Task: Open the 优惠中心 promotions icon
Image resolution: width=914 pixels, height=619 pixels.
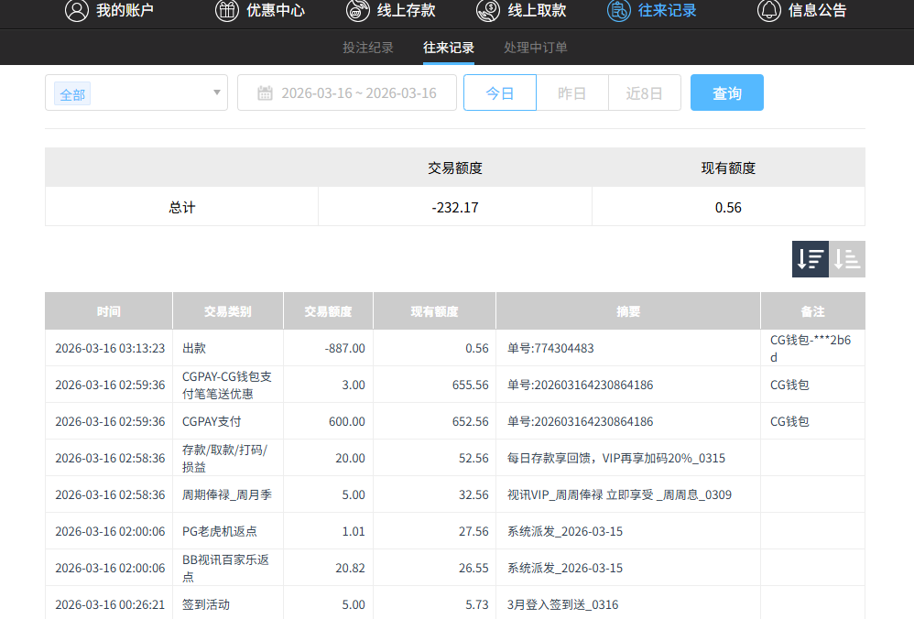Action: (226, 11)
